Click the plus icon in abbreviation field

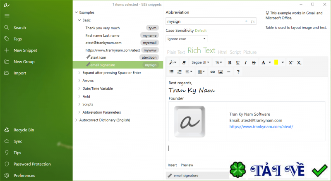(x=246, y=21)
